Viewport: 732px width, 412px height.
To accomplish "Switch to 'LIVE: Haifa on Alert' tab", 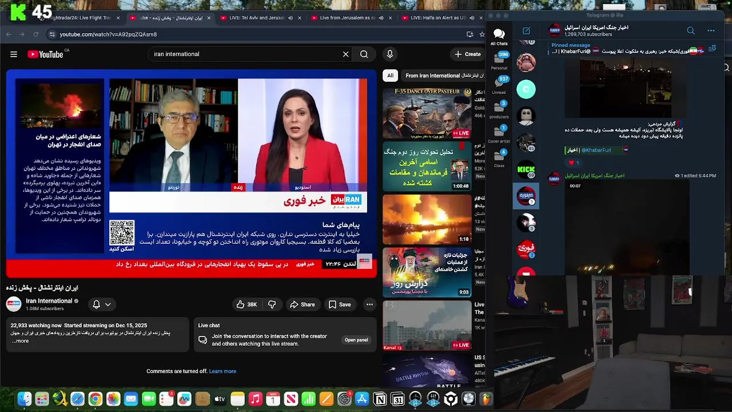I will pyautogui.click(x=438, y=18).
